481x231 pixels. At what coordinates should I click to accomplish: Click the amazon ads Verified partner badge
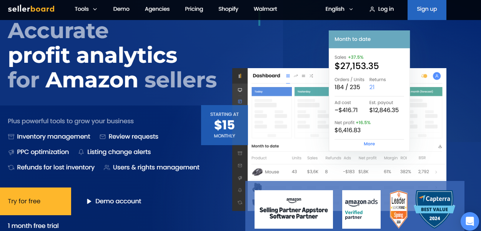pyautogui.click(x=361, y=209)
